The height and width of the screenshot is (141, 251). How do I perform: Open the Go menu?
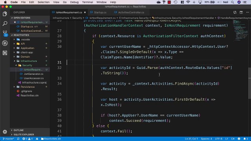tap(65, 2)
